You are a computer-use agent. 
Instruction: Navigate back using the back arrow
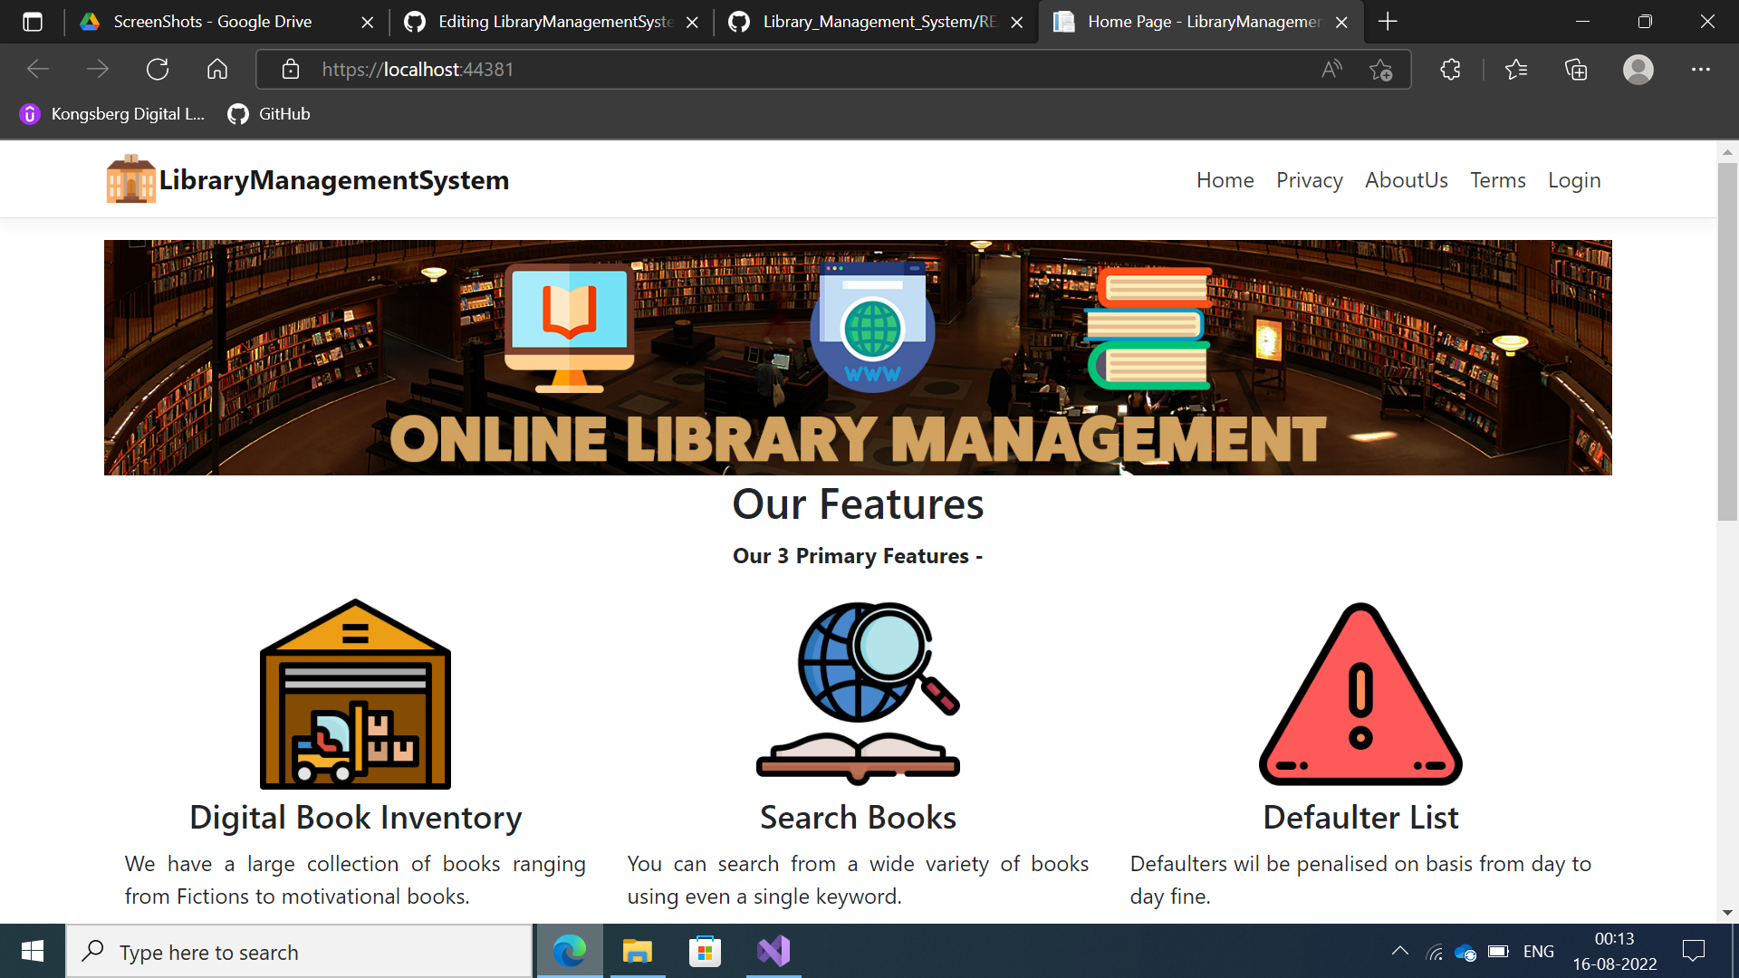[x=37, y=69]
